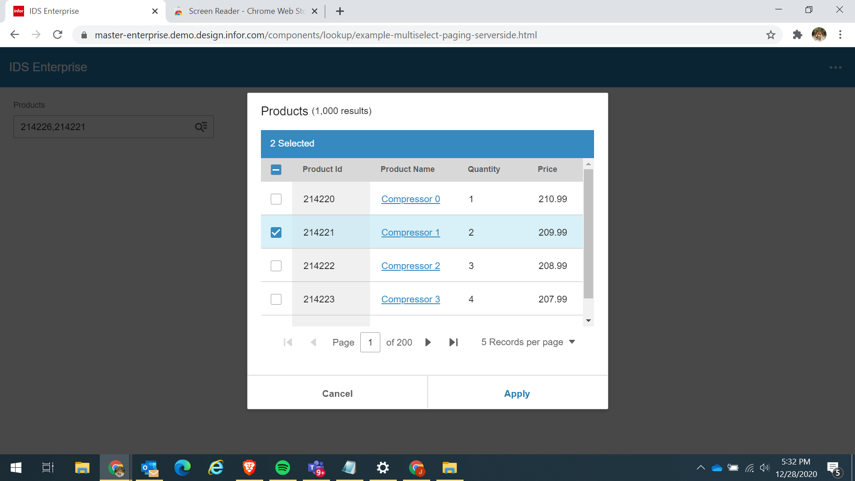Check the row for product 214222

pos(276,266)
